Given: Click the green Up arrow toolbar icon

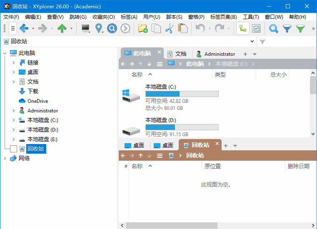Looking at the screenshot, I should point(62,28).
